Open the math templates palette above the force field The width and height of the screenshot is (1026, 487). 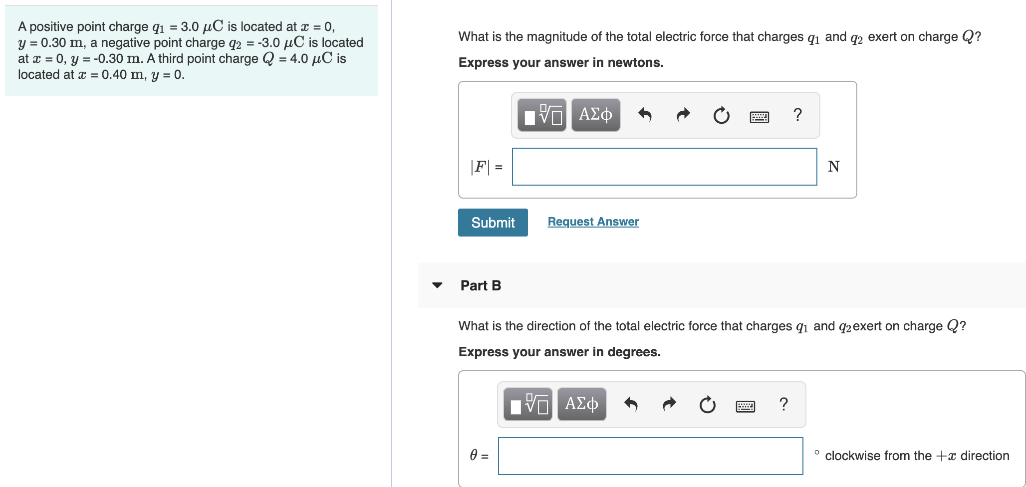pos(542,114)
